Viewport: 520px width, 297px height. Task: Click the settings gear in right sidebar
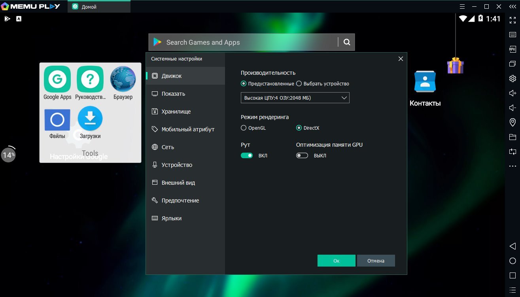click(x=512, y=78)
